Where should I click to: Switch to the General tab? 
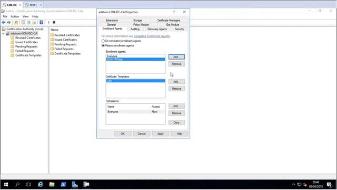click(x=111, y=25)
